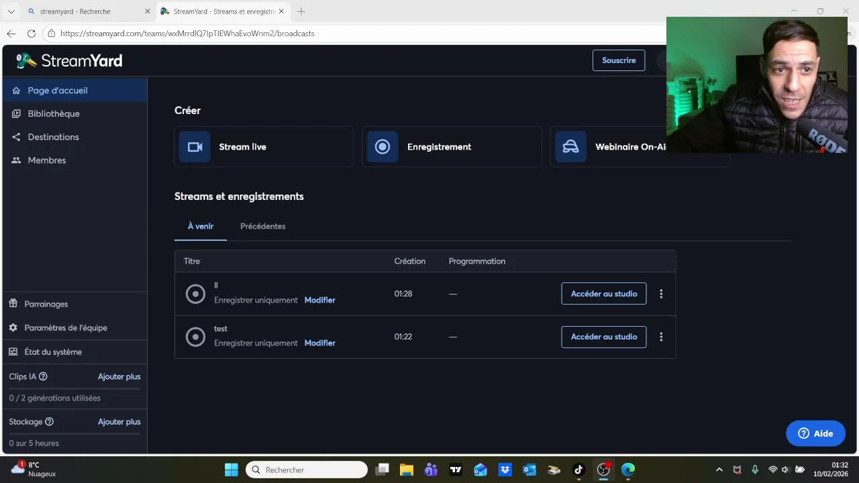859x483 pixels.
Task: Open the weather widget showing 8°C
Action: (34, 469)
